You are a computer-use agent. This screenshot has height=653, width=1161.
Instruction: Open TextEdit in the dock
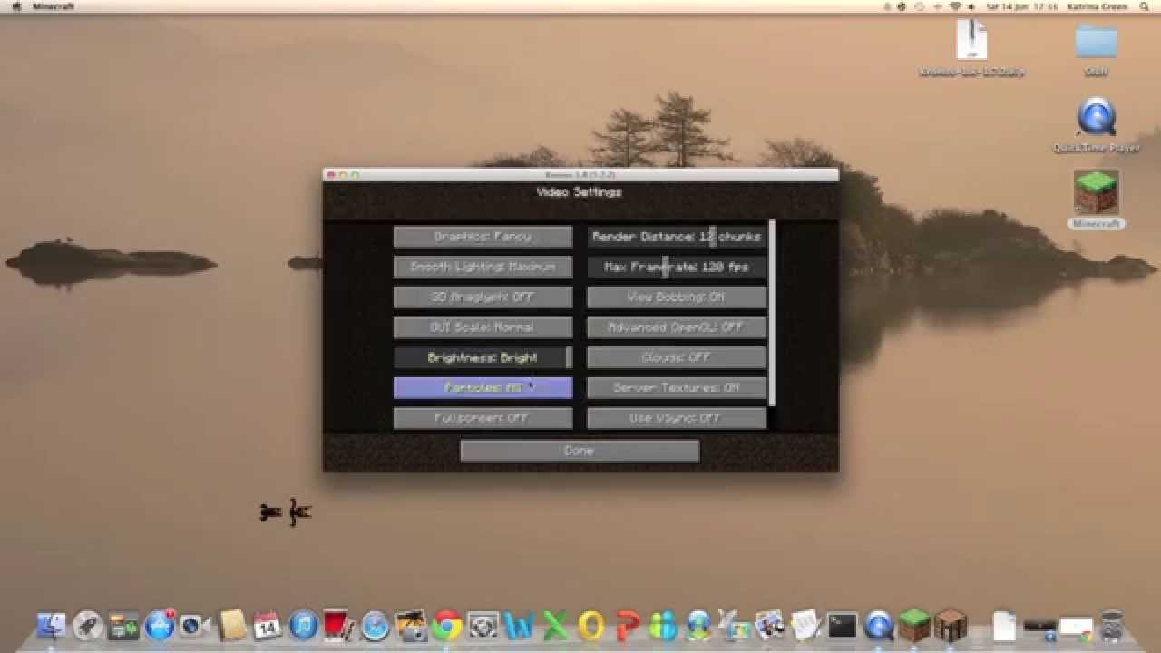pyautogui.click(x=805, y=626)
